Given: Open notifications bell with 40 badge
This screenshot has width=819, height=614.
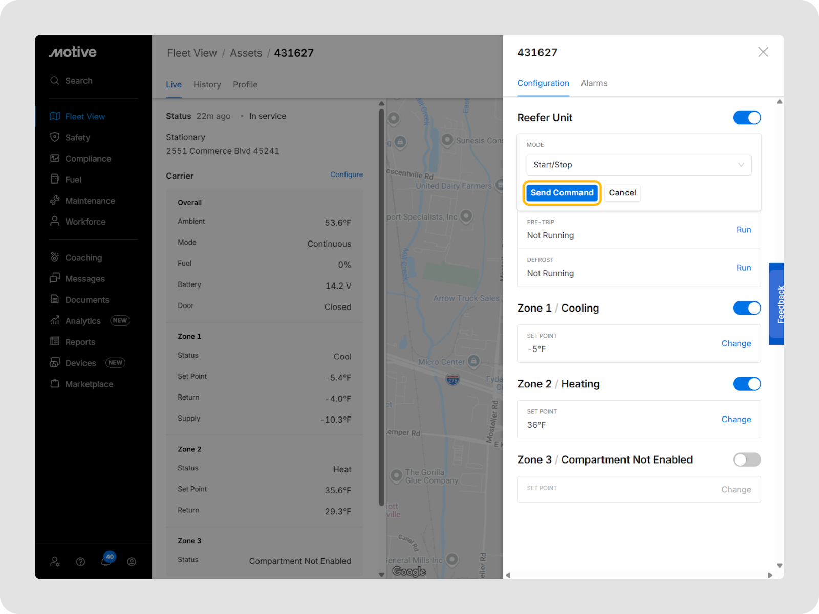Looking at the screenshot, I should pos(106,561).
